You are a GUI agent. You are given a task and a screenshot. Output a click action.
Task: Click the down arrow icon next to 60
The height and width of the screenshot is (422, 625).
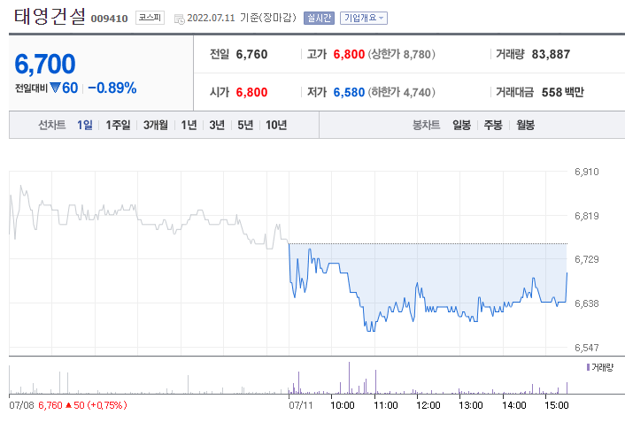point(55,88)
